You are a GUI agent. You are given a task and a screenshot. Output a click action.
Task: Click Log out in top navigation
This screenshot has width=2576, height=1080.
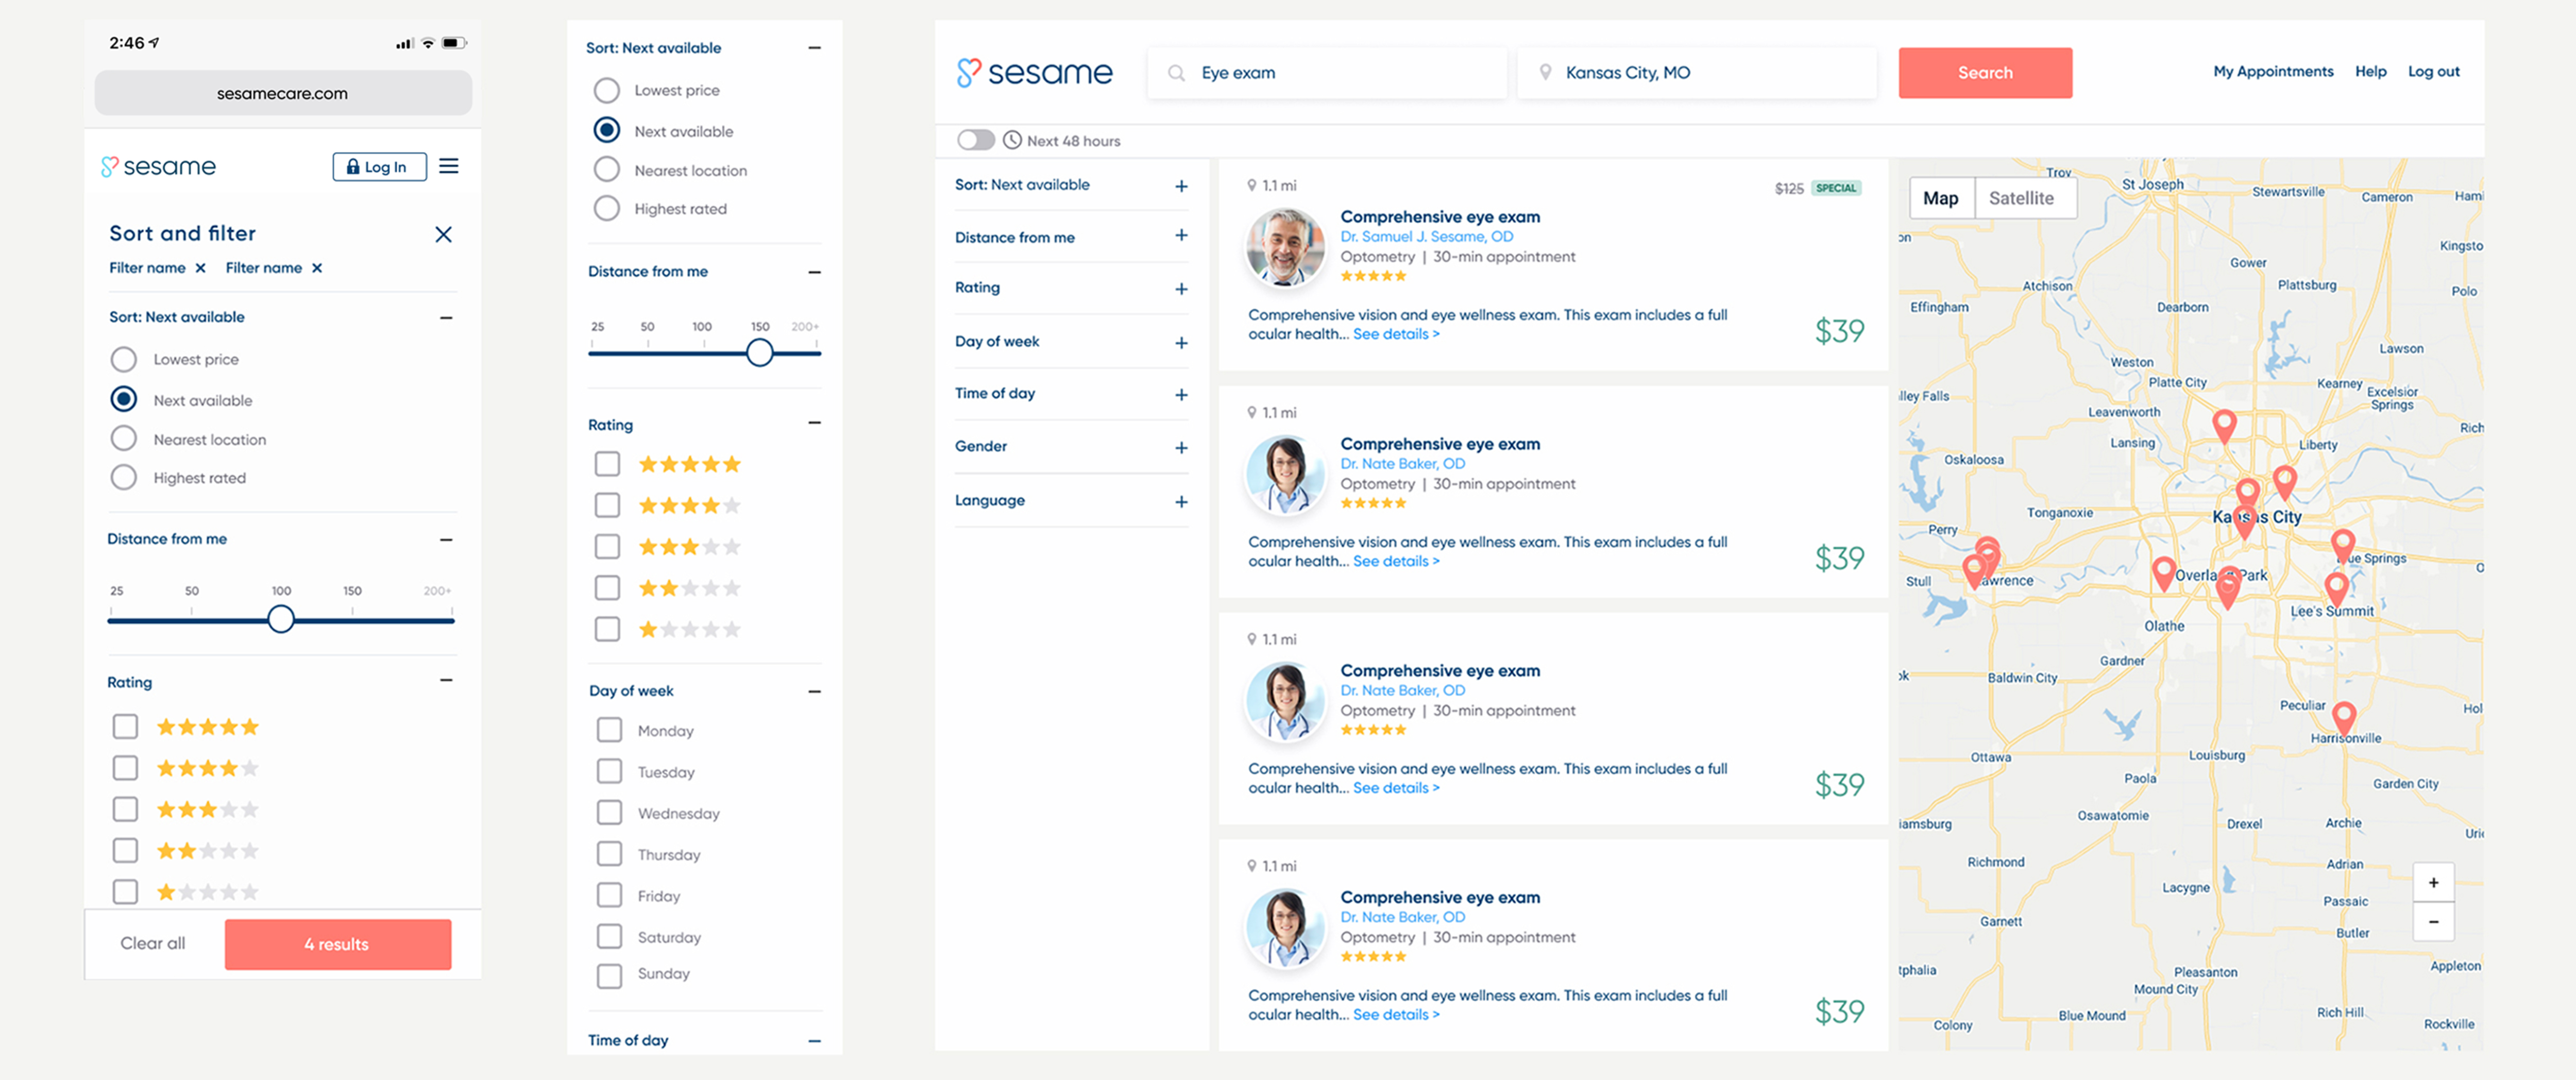click(2433, 72)
